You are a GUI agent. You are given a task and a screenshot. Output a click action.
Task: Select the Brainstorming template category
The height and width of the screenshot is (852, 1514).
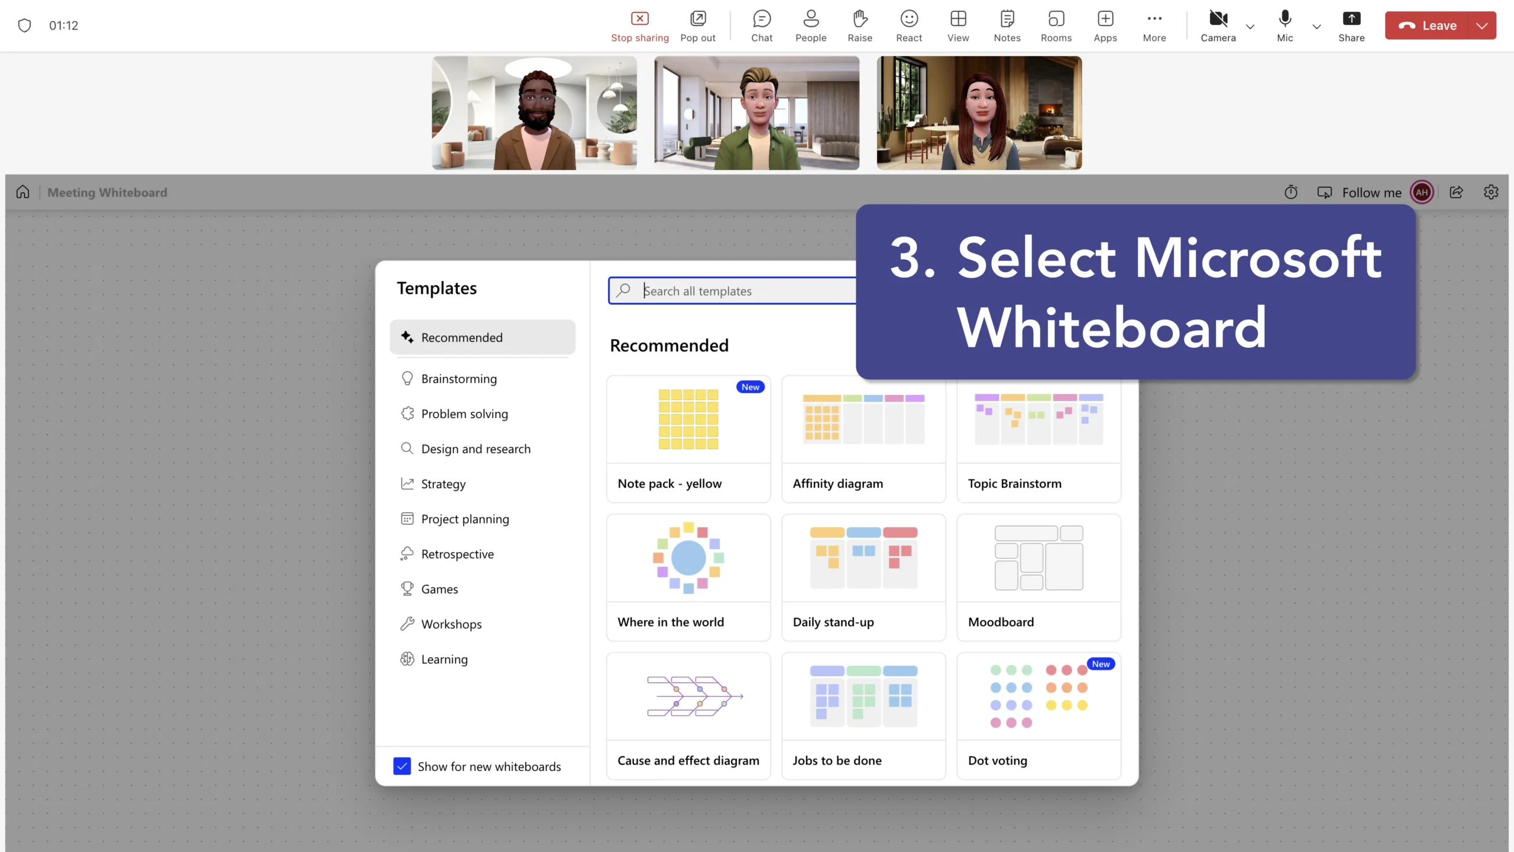pyautogui.click(x=459, y=379)
